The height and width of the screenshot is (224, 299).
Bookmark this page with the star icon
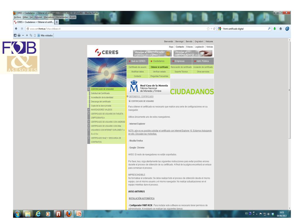208,29
